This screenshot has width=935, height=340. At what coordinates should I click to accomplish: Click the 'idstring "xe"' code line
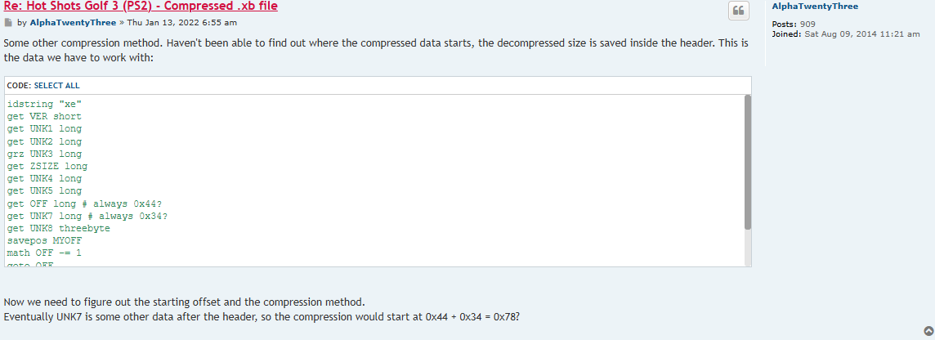44,105
